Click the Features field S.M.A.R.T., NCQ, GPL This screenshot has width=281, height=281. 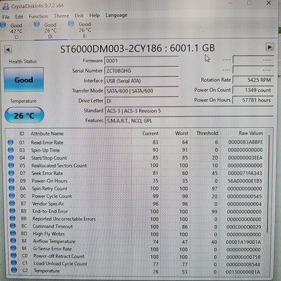[x=189, y=121]
